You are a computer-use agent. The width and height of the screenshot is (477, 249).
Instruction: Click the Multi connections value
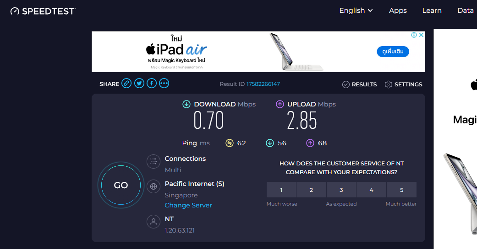tap(173, 170)
